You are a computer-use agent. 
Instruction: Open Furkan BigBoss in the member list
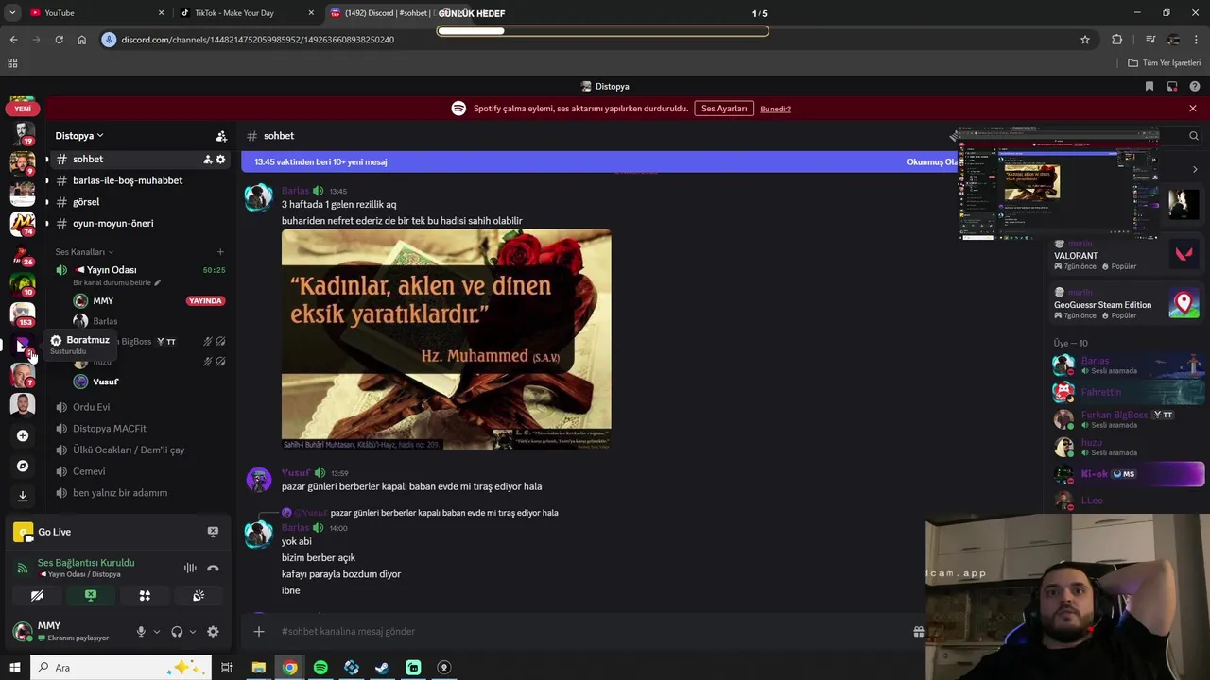click(x=1129, y=419)
